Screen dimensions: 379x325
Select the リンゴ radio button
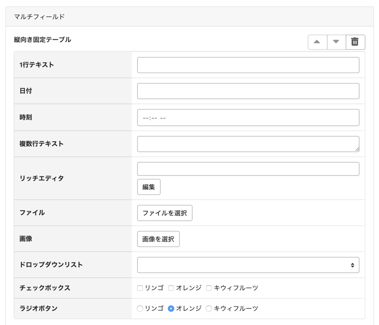(140, 308)
